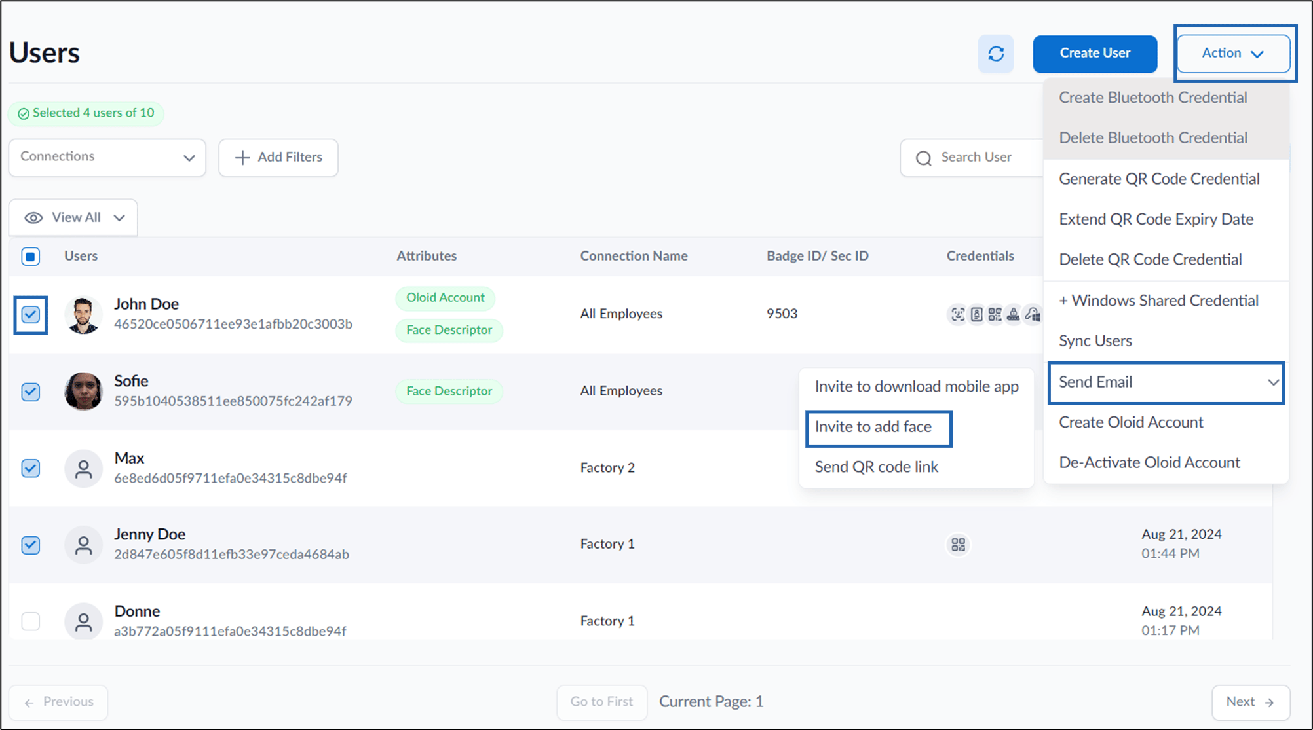The image size is (1313, 730).
Task: Click the Add Filters button
Action: (x=278, y=158)
